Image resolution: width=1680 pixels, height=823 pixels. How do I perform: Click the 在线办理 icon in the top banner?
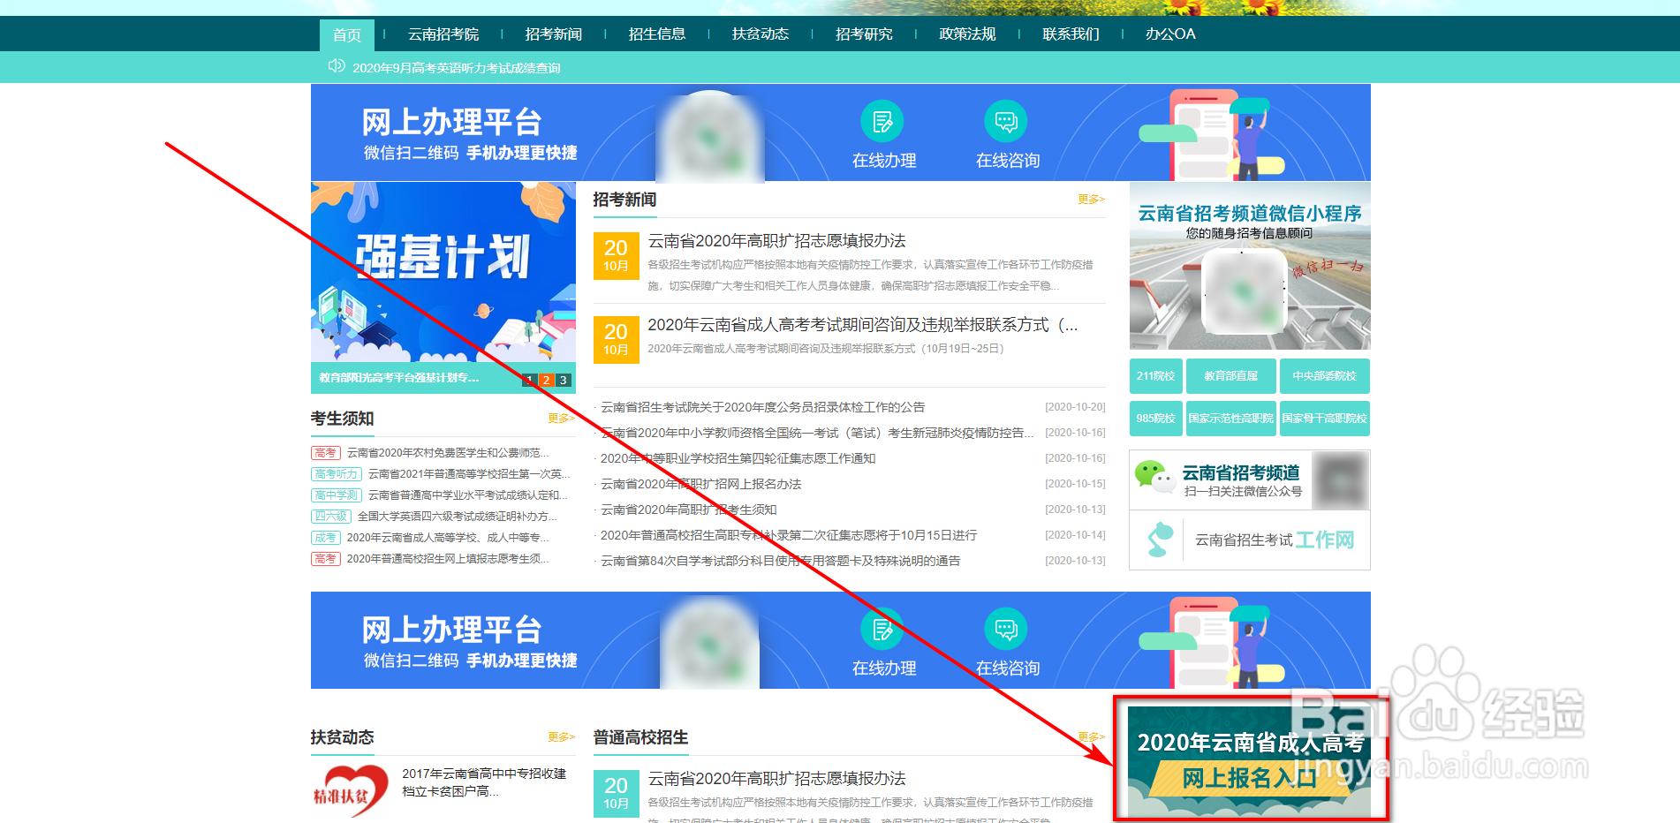pos(882,122)
